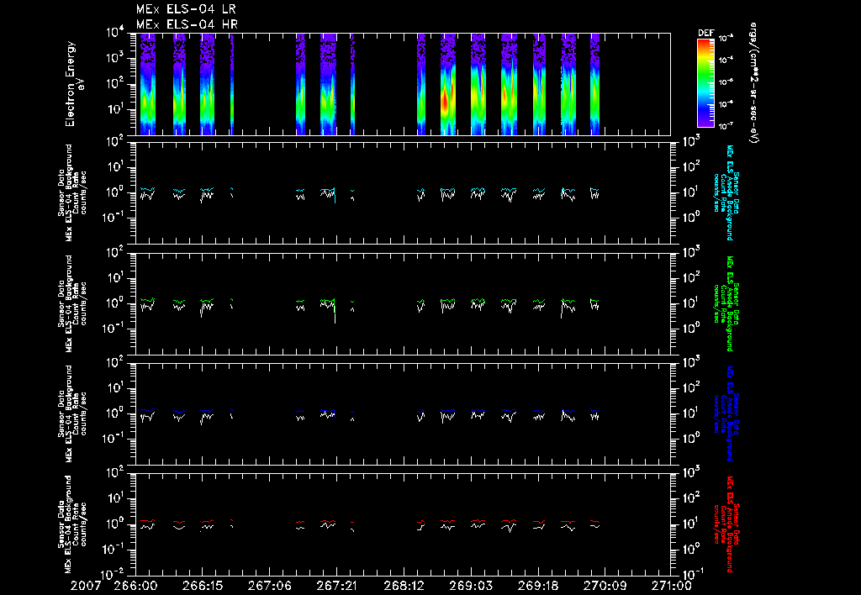Viewport: 861px width, 595px height.
Task: Click the 10^3 tick on the Electron Energy axis
Action: coord(114,58)
